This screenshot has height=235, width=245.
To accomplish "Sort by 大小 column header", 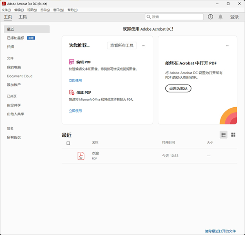I will [210, 142].
